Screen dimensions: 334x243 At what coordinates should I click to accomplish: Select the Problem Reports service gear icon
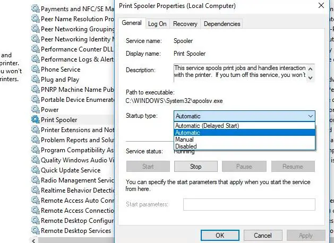click(x=35, y=140)
